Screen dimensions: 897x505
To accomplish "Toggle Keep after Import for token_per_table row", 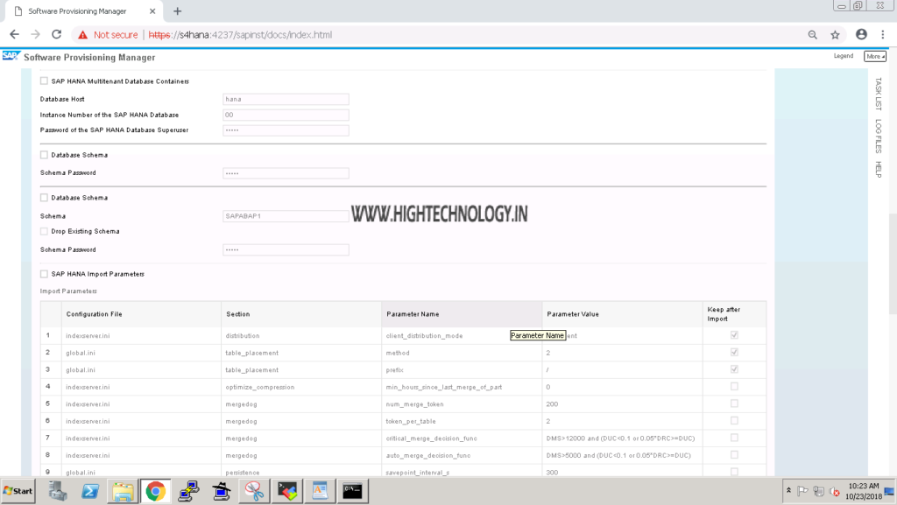I will 734,421.
